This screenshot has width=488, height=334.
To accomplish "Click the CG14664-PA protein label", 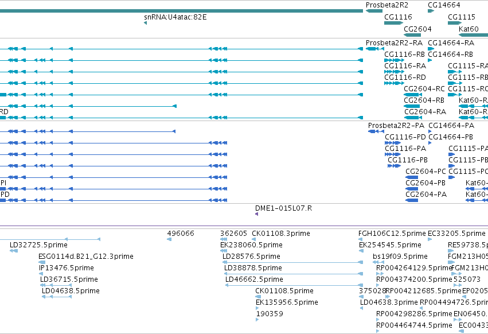I will pos(451,126).
